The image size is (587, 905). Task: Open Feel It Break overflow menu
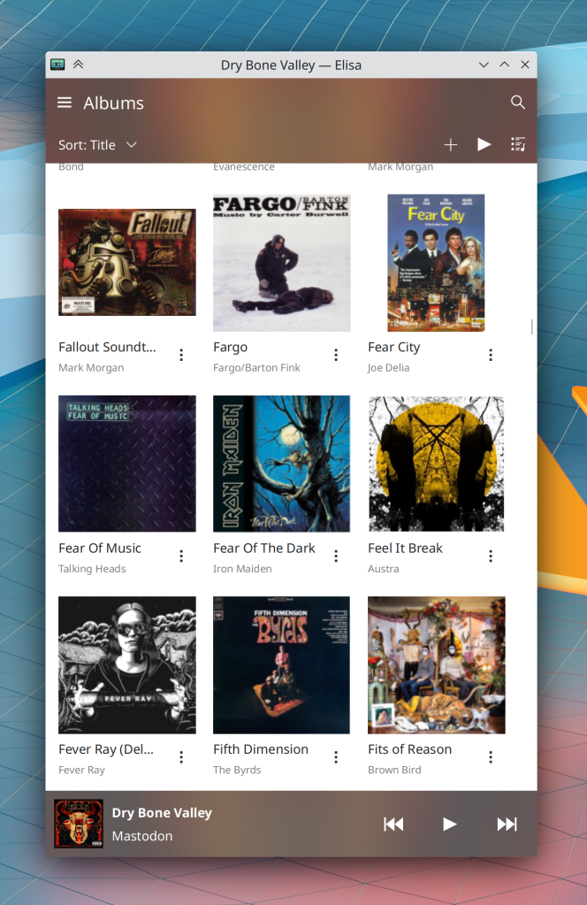pyautogui.click(x=491, y=556)
